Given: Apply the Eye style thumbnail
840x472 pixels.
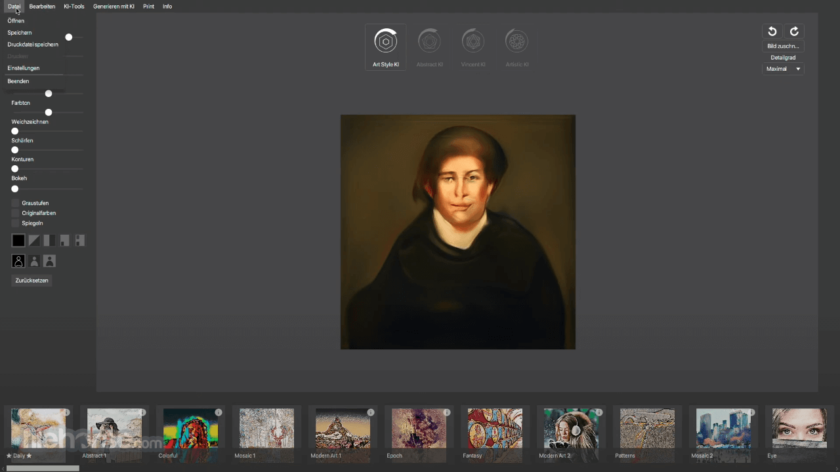Looking at the screenshot, I should (799, 434).
